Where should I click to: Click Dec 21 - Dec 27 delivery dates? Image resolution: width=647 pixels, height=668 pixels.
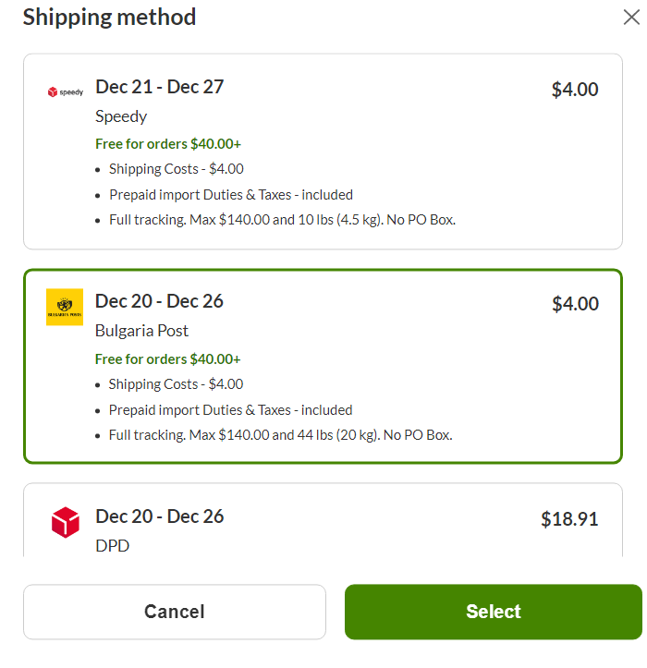tap(159, 87)
